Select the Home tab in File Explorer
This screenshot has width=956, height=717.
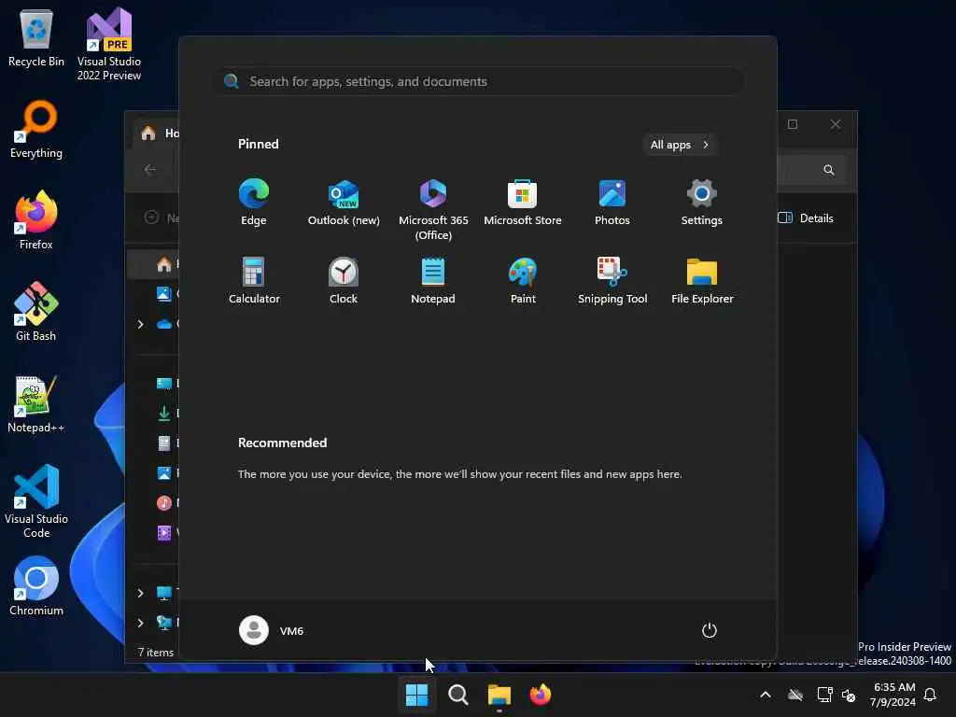pyautogui.click(x=156, y=133)
